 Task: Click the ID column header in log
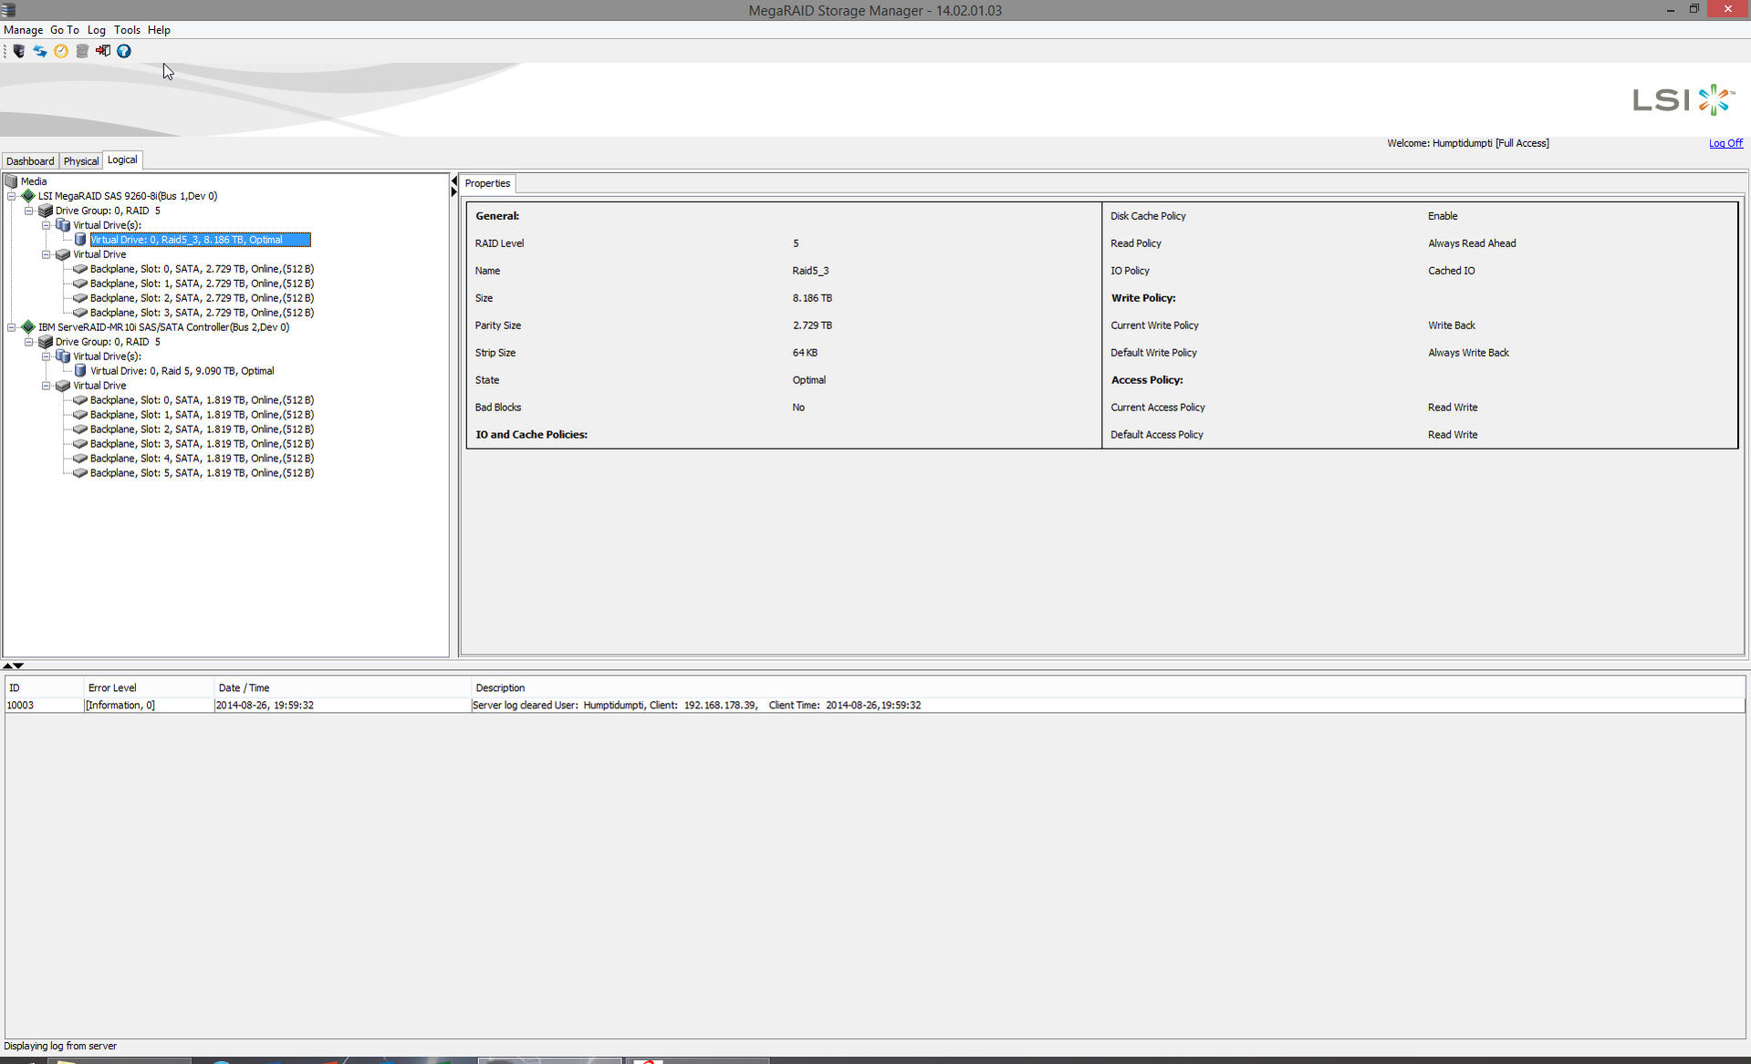point(44,688)
